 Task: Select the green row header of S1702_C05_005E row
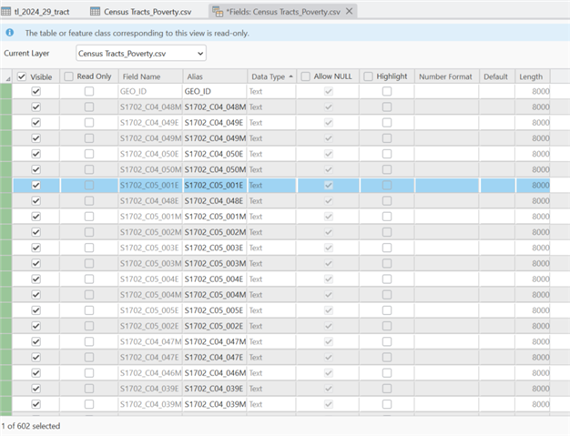pos(5,310)
